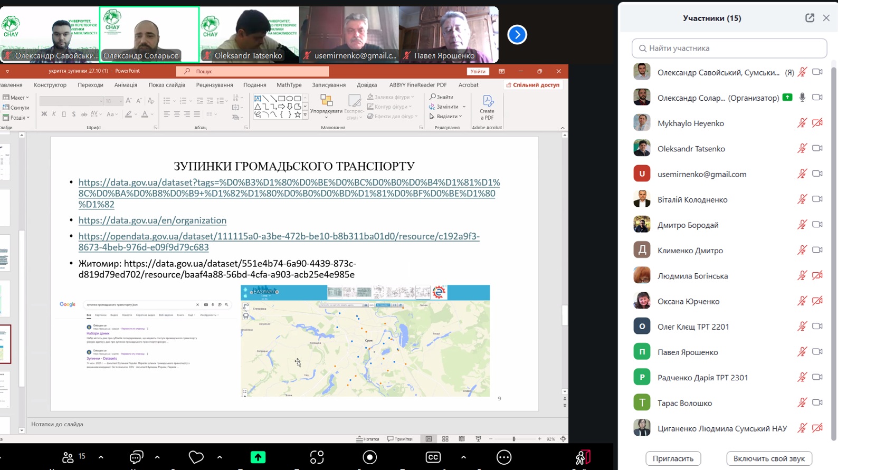This screenshot has height=470, width=885.
Task: Switch to the Рецензування ribbon tab
Action: point(214,85)
